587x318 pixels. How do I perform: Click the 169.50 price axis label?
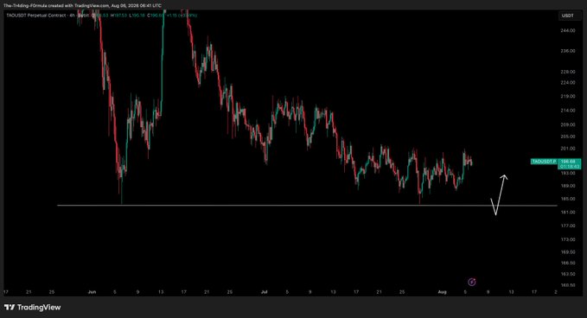coord(567,252)
